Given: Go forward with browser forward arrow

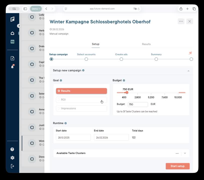Looking at the screenshot, I should (52, 9).
